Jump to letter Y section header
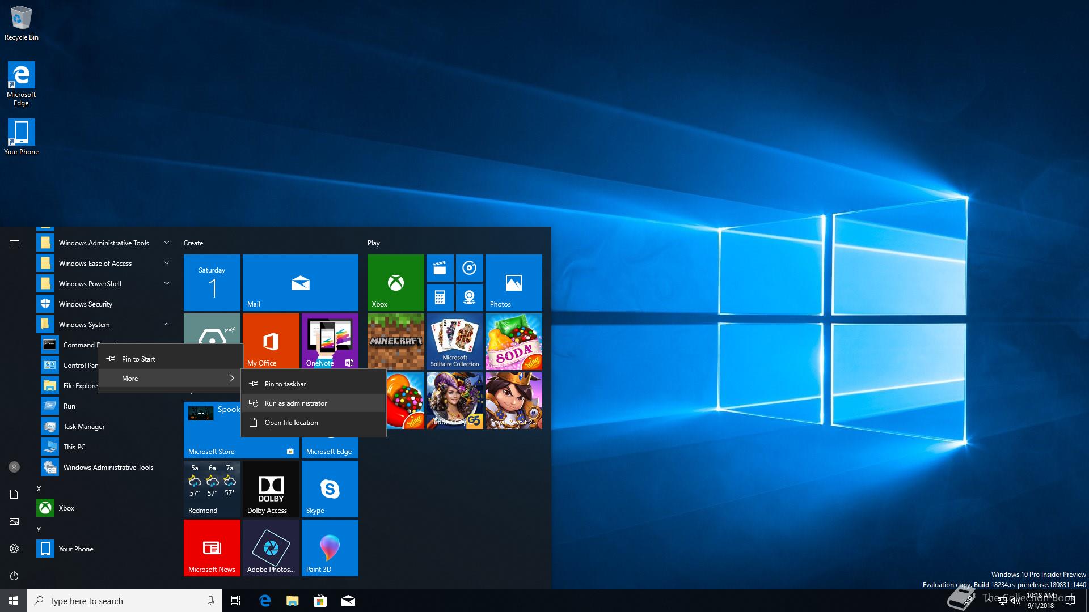The width and height of the screenshot is (1089, 612). coord(39,529)
